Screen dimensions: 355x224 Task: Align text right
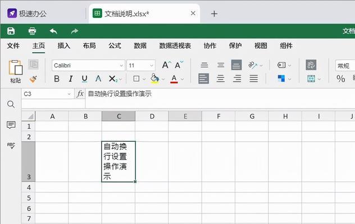[x=237, y=78]
